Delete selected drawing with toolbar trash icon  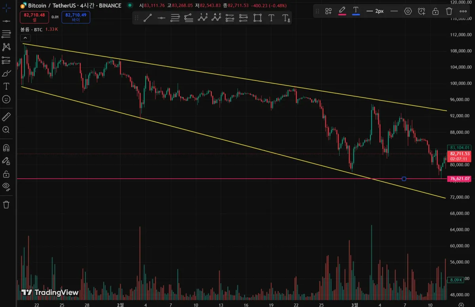tap(449, 11)
